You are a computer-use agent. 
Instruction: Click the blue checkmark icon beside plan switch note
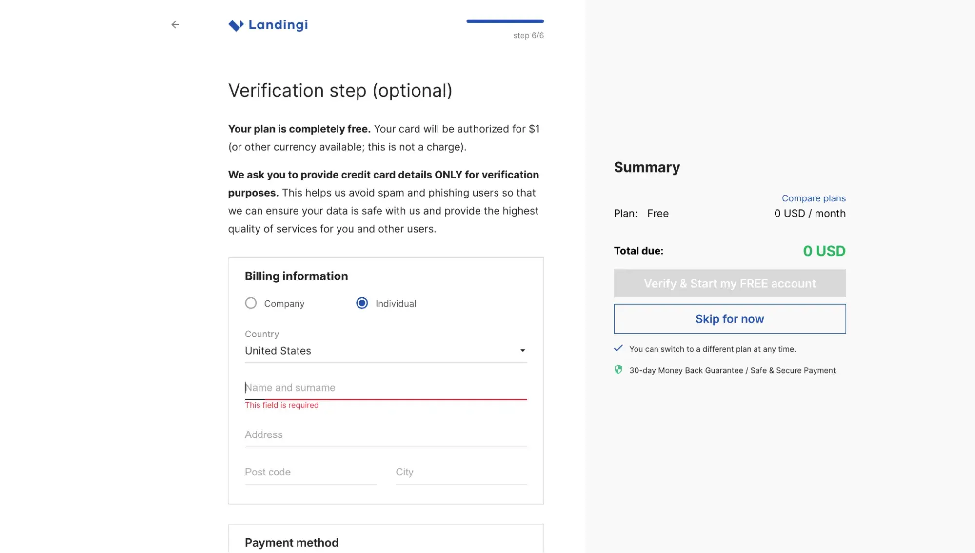pyautogui.click(x=618, y=348)
